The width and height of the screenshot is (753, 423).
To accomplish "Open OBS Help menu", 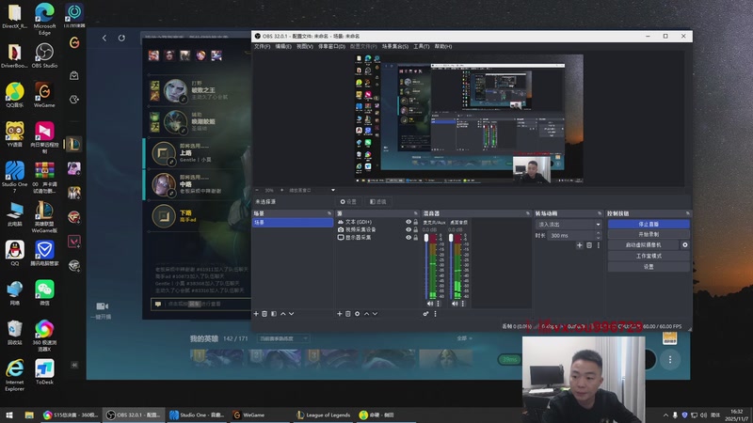I will [x=443, y=46].
